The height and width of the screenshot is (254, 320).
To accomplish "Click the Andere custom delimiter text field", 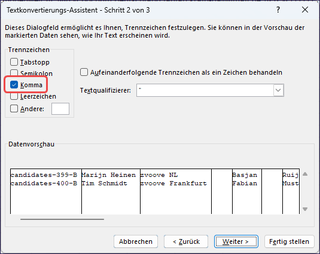I will coord(60,109).
